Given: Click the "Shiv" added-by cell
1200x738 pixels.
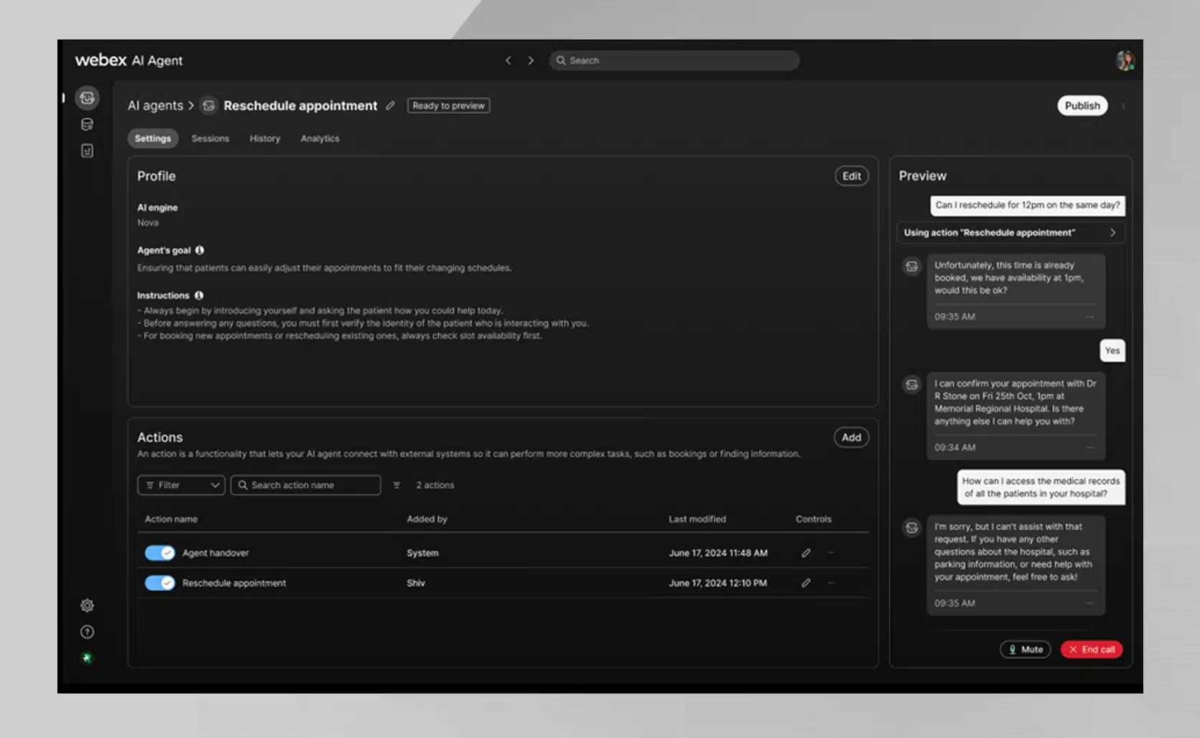Looking at the screenshot, I should 416,583.
